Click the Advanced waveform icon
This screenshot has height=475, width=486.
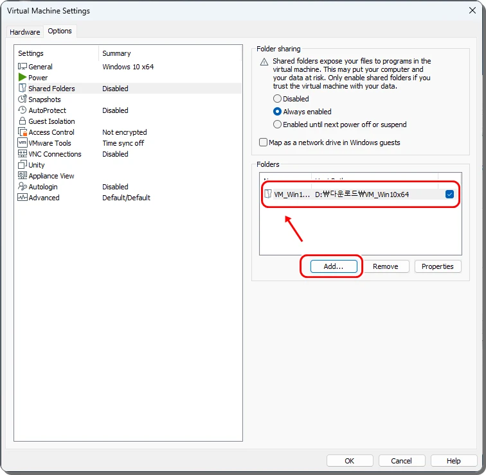click(22, 197)
